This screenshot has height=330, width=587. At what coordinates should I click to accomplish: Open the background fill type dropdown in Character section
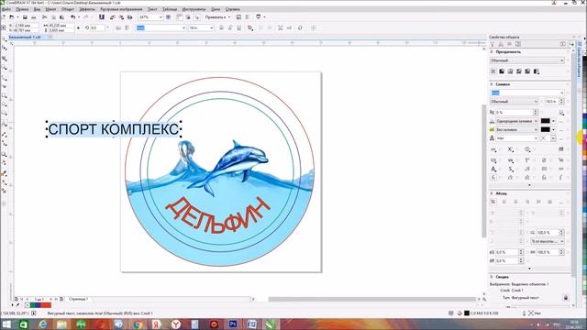[x=517, y=129]
